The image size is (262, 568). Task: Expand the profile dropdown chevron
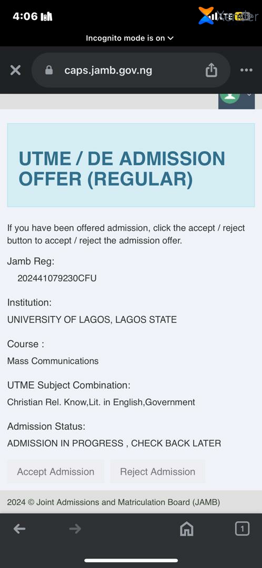click(x=249, y=95)
